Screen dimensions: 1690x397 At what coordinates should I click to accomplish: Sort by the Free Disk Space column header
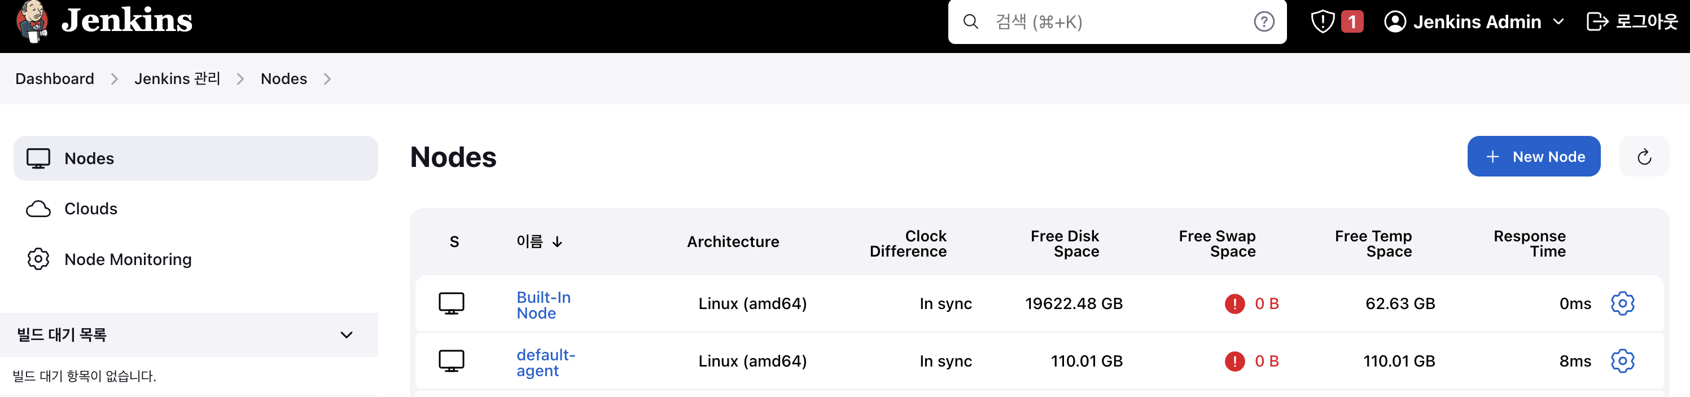click(x=1065, y=244)
